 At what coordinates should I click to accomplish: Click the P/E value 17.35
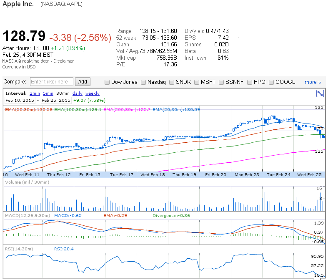pyautogui.click(x=170, y=65)
